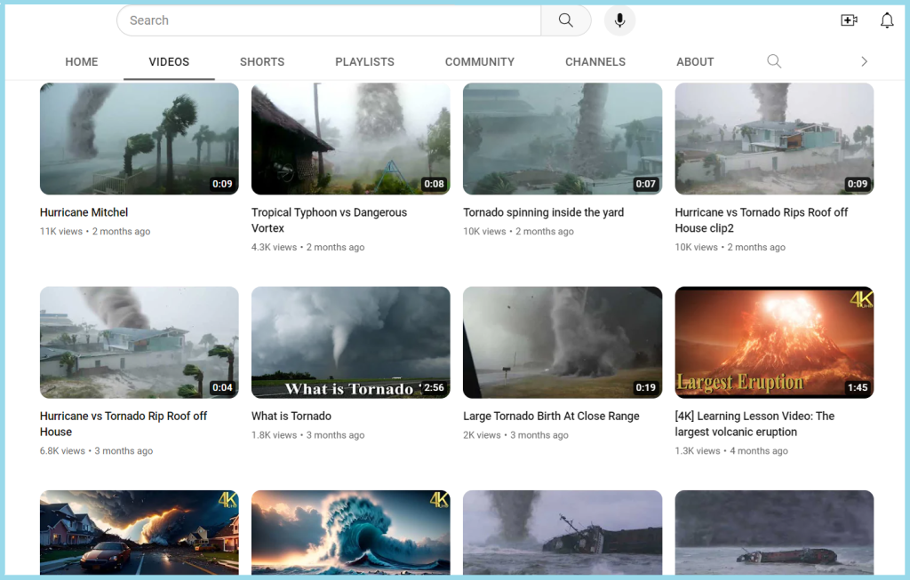Open Hurricane vs Tornado Rip Roof thumbnail
The height and width of the screenshot is (580, 910).
point(140,342)
